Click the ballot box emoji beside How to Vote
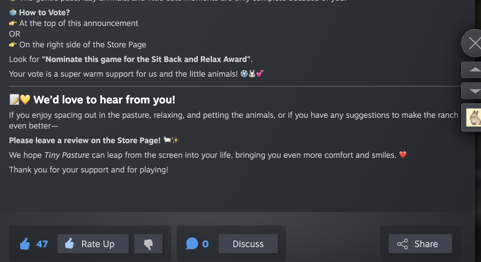 click(13, 12)
